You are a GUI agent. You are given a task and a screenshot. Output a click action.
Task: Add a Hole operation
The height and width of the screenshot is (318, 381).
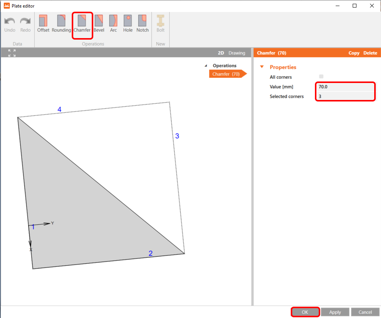(x=128, y=24)
